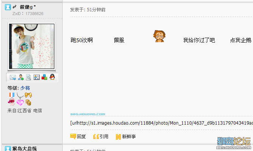Reply to the post via 回复
Screen dimensions: 253x151
click(78, 137)
